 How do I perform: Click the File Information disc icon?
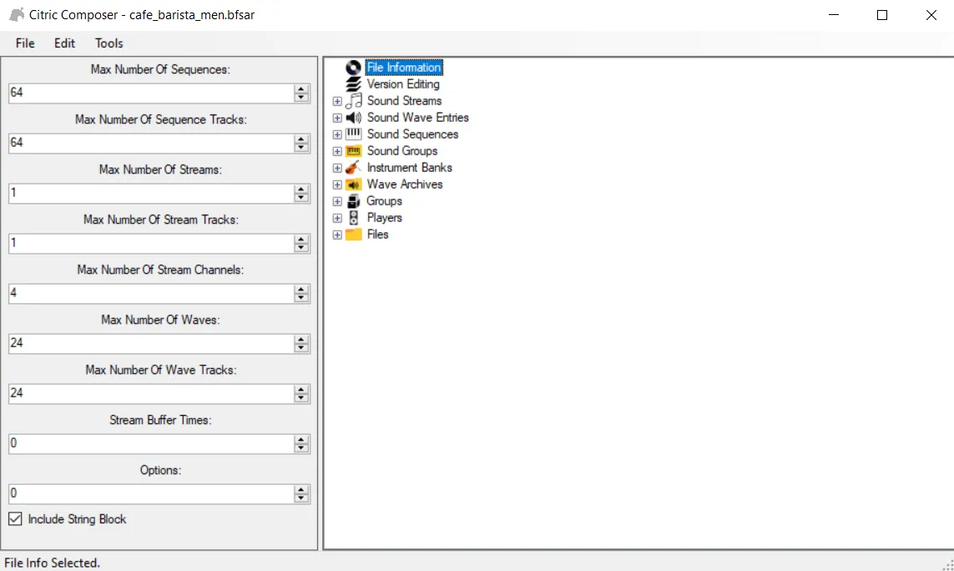[x=353, y=68]
